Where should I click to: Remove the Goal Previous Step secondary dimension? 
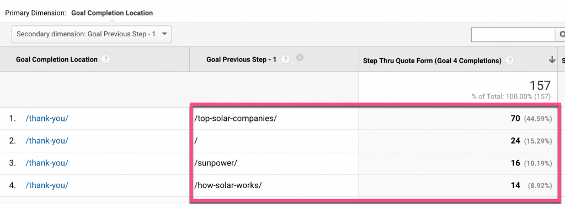(x=300, y=58)
